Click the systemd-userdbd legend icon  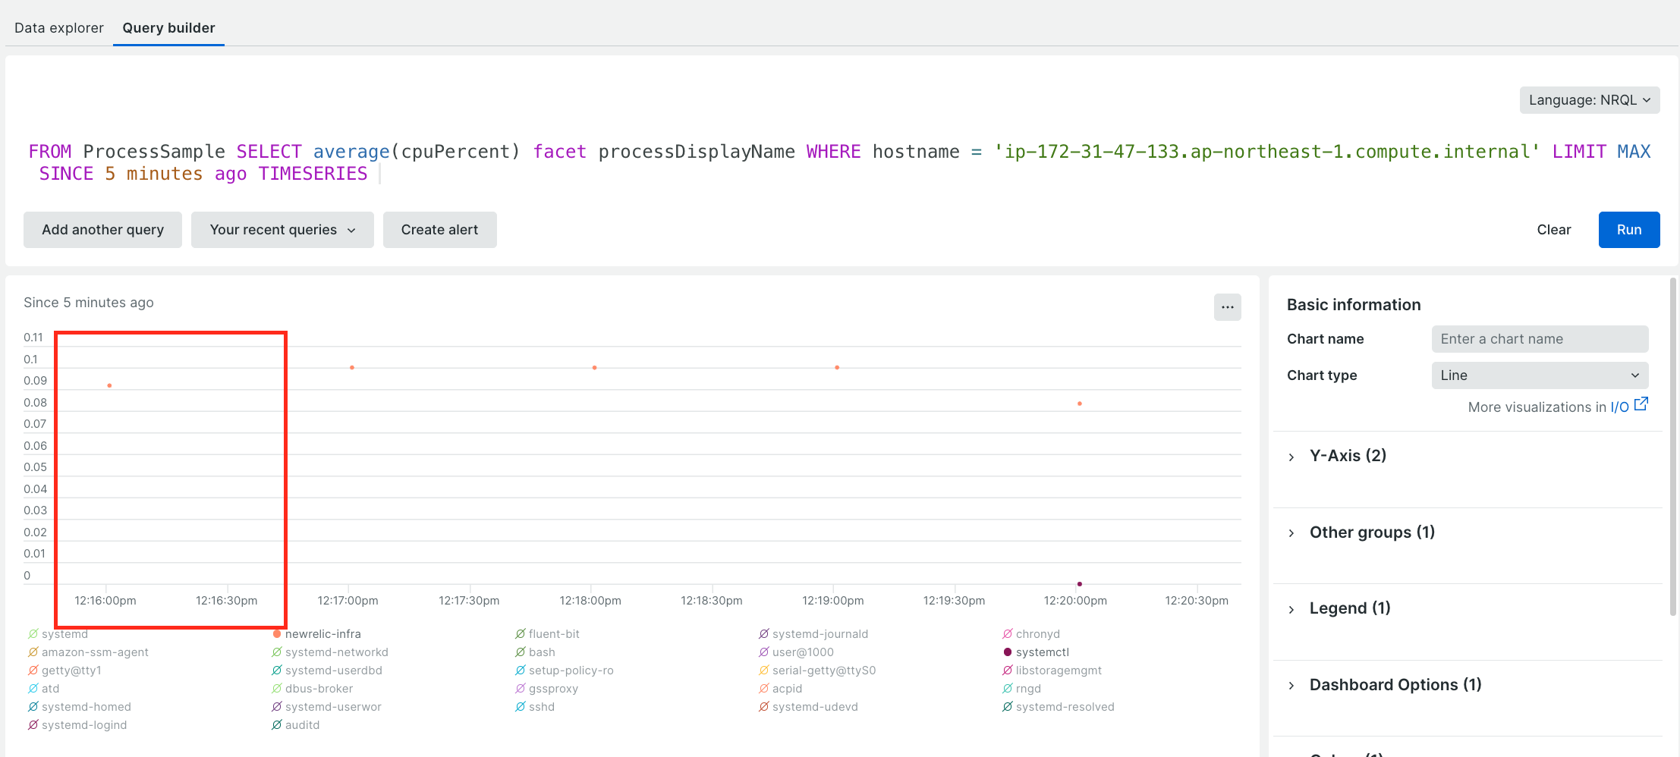coord(277,671)
